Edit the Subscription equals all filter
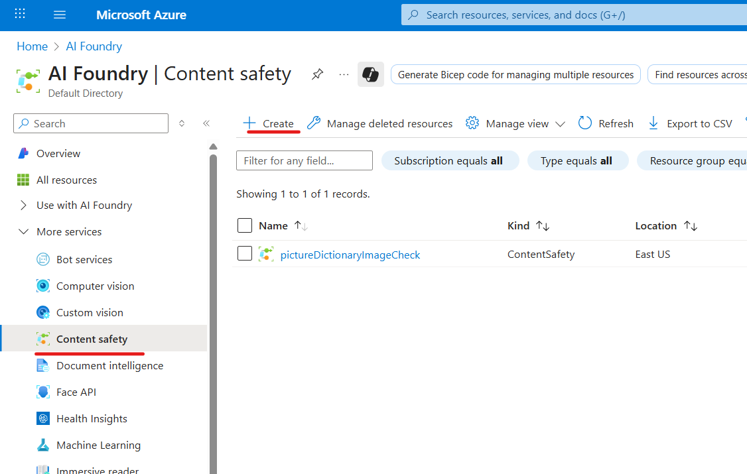This screenshot has height=474, width=747. tap(450, 160)
